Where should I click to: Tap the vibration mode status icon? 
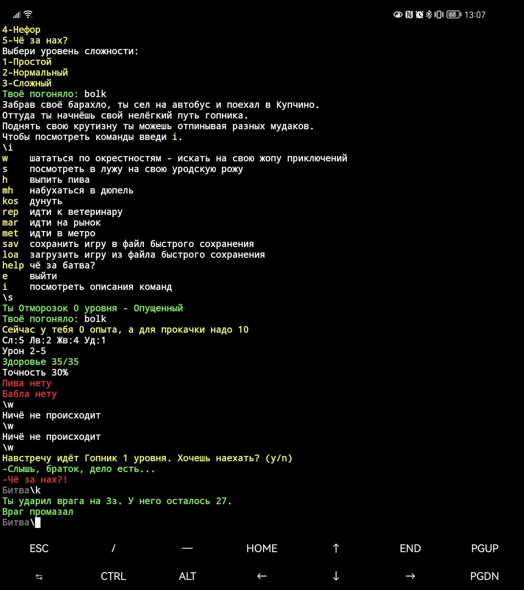pyautogui.click(x=439, y=14)
